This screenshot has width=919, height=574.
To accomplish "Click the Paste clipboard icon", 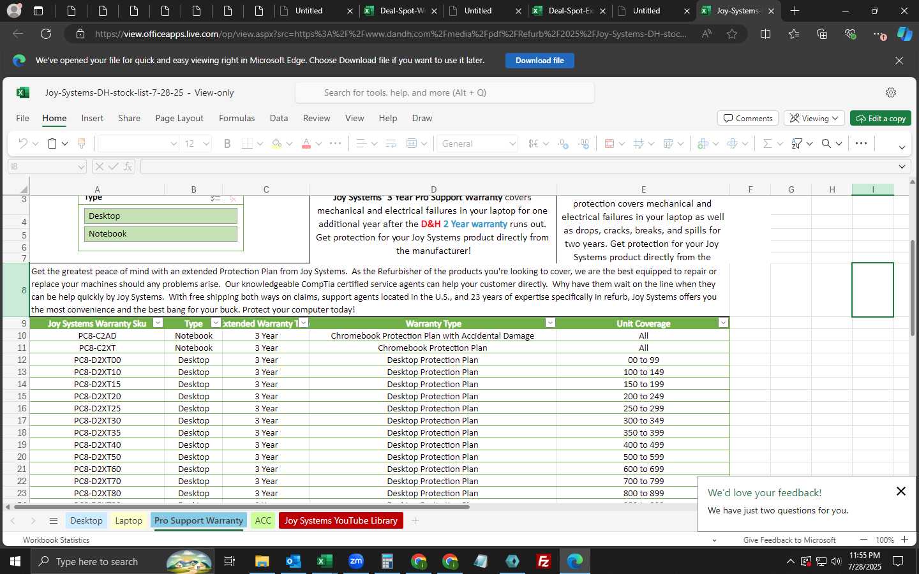I will (x=53, y=143).
